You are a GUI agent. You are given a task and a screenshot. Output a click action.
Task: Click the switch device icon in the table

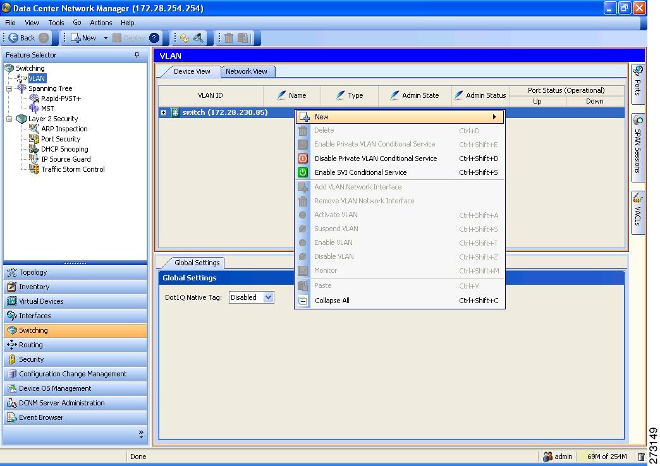pyautogui.click(x=175, y=113)
